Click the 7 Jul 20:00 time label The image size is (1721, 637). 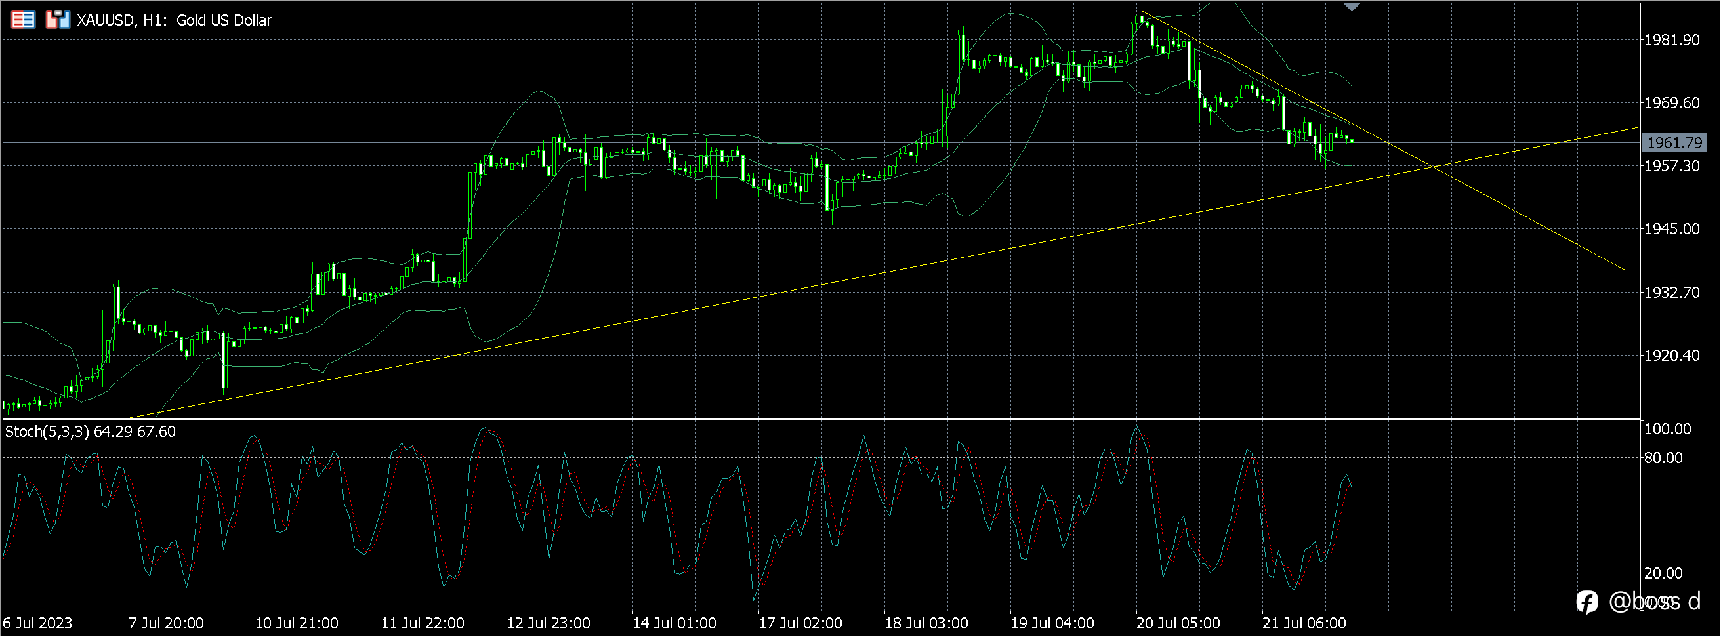(x=167, y=624)
